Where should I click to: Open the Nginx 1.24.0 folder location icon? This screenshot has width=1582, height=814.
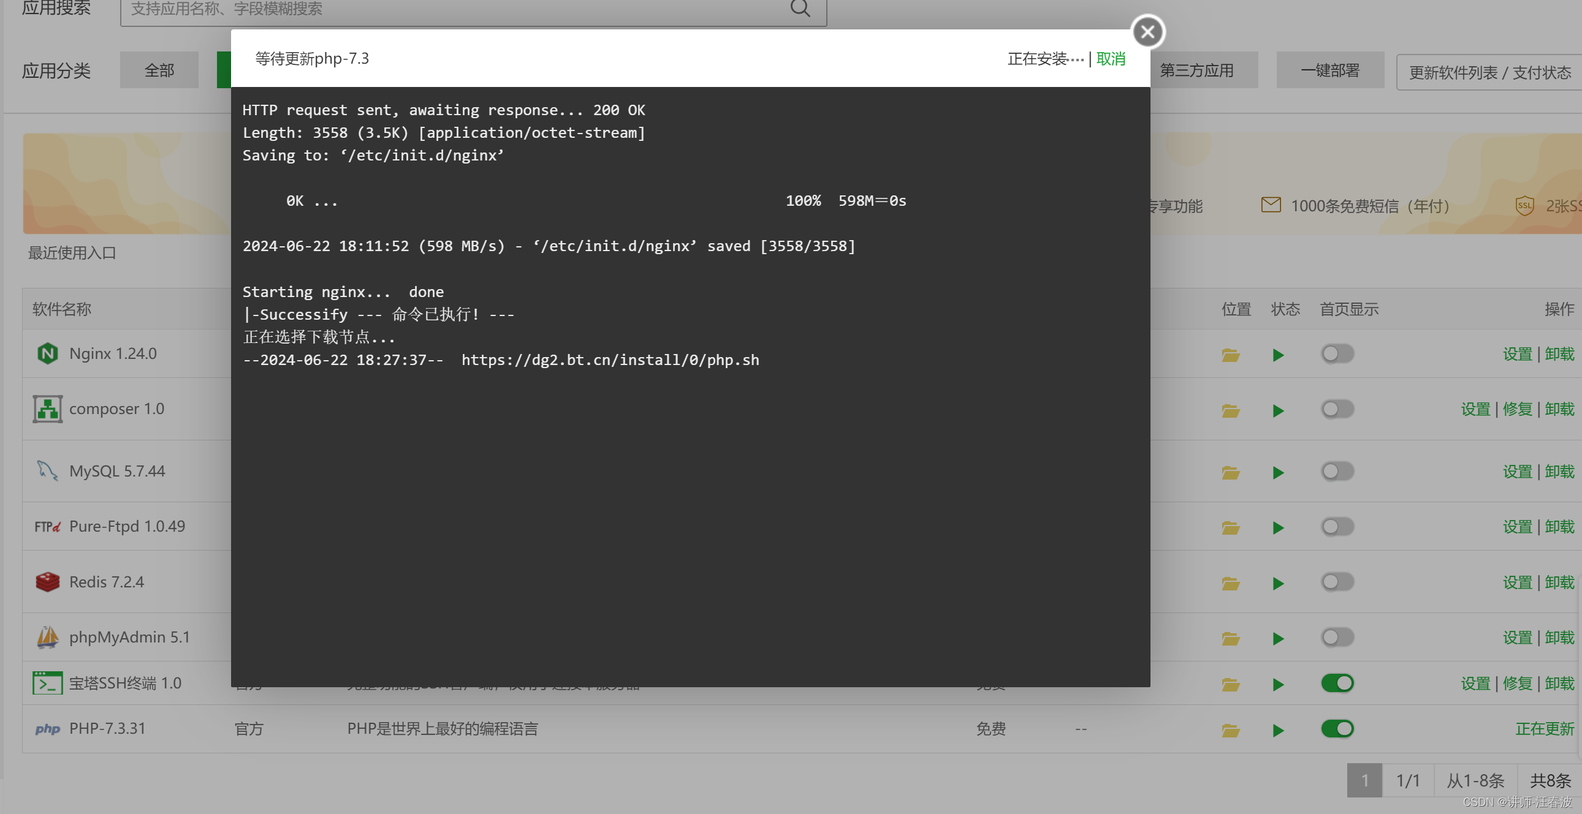point(1231,355)
